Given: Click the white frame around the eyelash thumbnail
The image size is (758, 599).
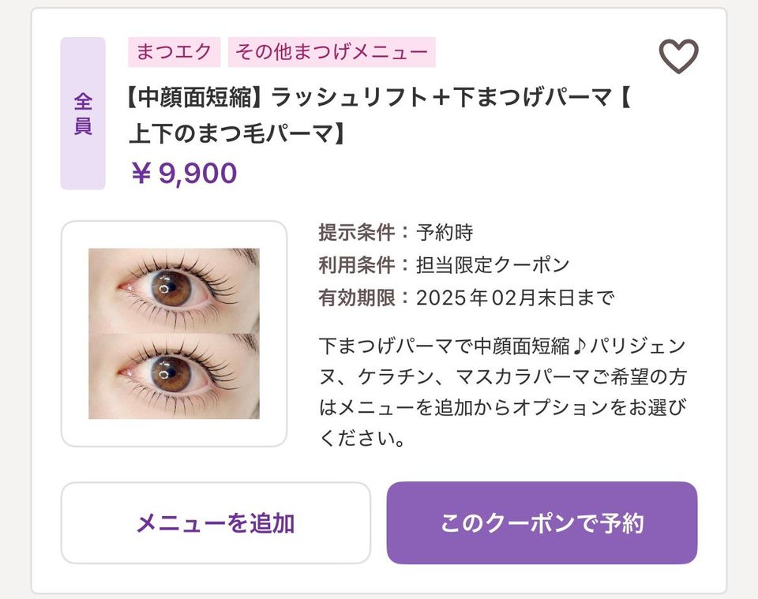Looking at the screenshot, I should pyautogui.click(x=74, y=333).
